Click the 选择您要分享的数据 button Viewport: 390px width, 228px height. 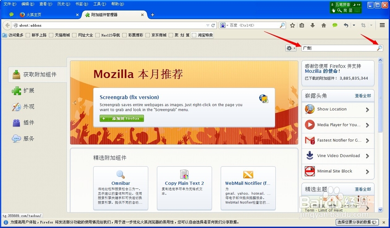357,222
